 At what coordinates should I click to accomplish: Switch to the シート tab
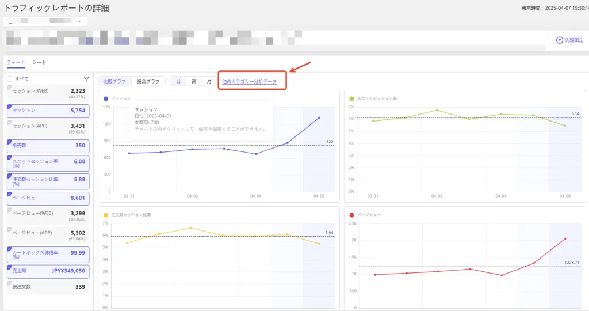pyautogui.click(x=39, y=62)
